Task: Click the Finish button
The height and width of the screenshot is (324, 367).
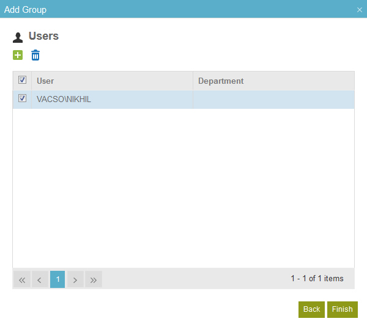Action: (x=343, y=309)
